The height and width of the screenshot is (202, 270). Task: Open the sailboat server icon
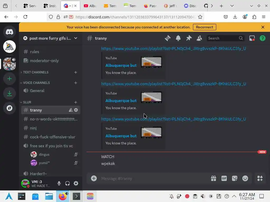tap(9, 47)
